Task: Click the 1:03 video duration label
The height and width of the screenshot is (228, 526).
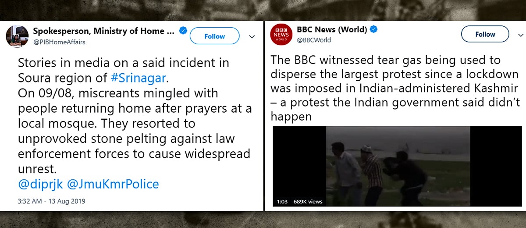Action: point(282,202)
